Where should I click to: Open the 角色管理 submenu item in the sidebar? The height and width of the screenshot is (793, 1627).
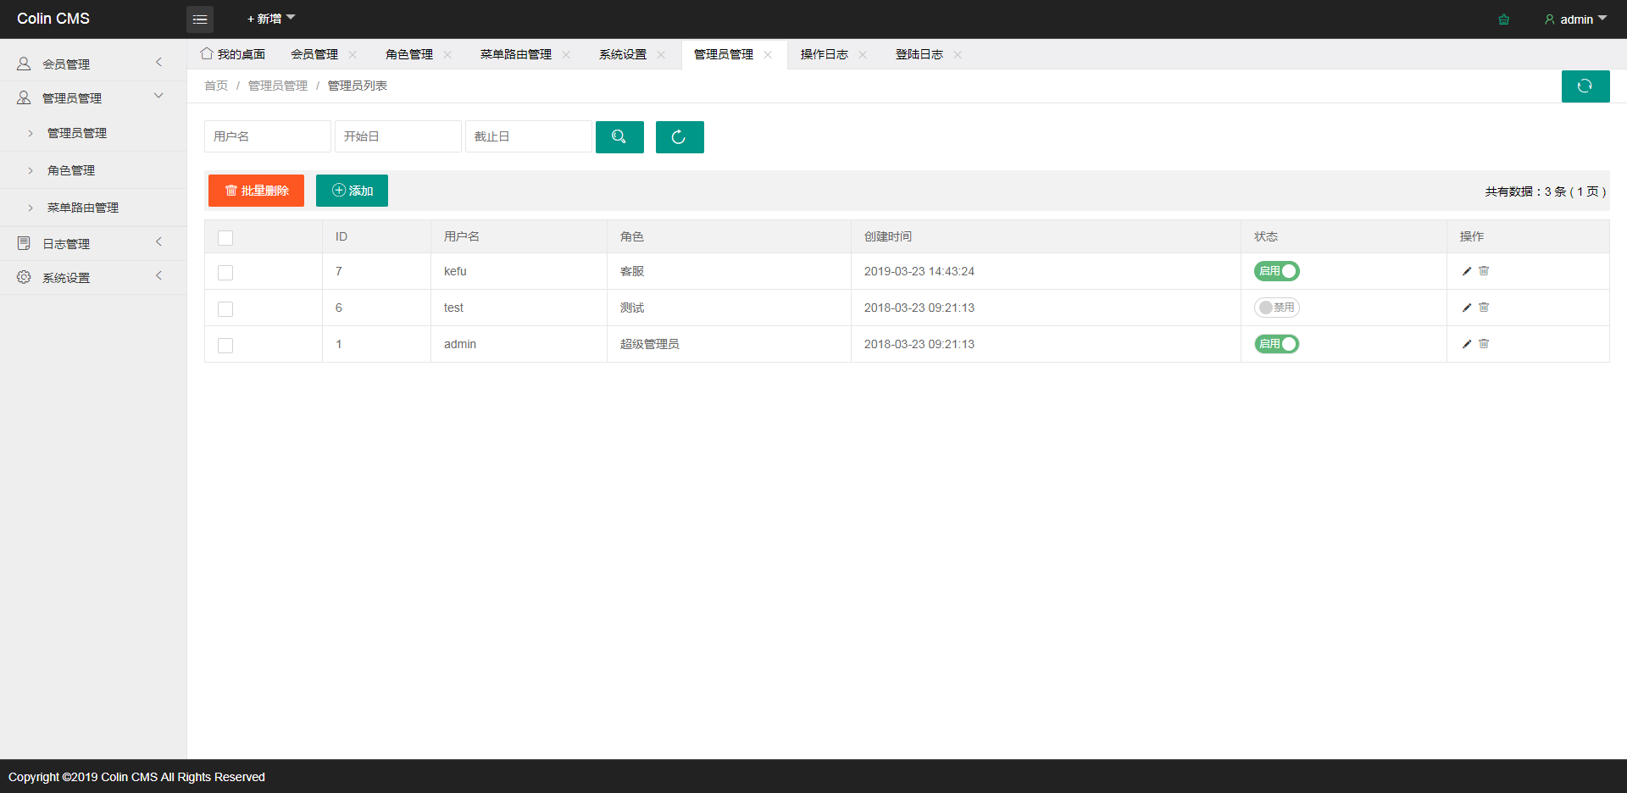click(93, 170)
